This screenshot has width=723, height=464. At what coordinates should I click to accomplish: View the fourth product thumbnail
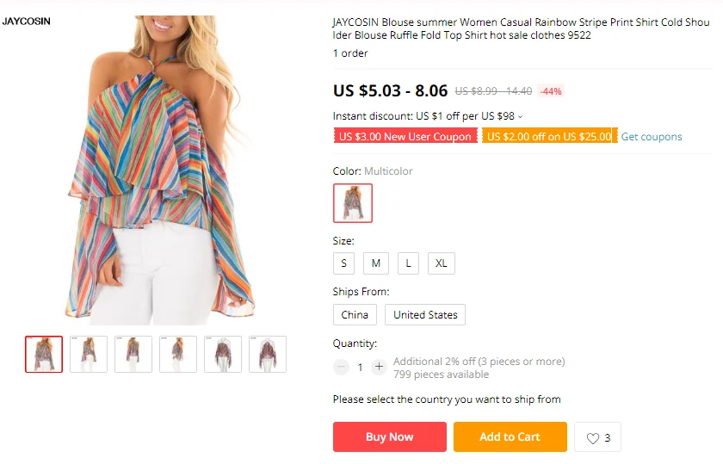click(x=178, y=354)
